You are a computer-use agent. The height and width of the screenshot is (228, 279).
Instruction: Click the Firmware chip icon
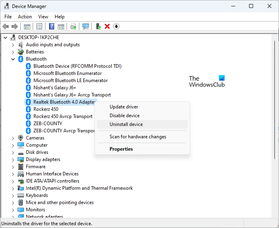(x=21, y=167)
